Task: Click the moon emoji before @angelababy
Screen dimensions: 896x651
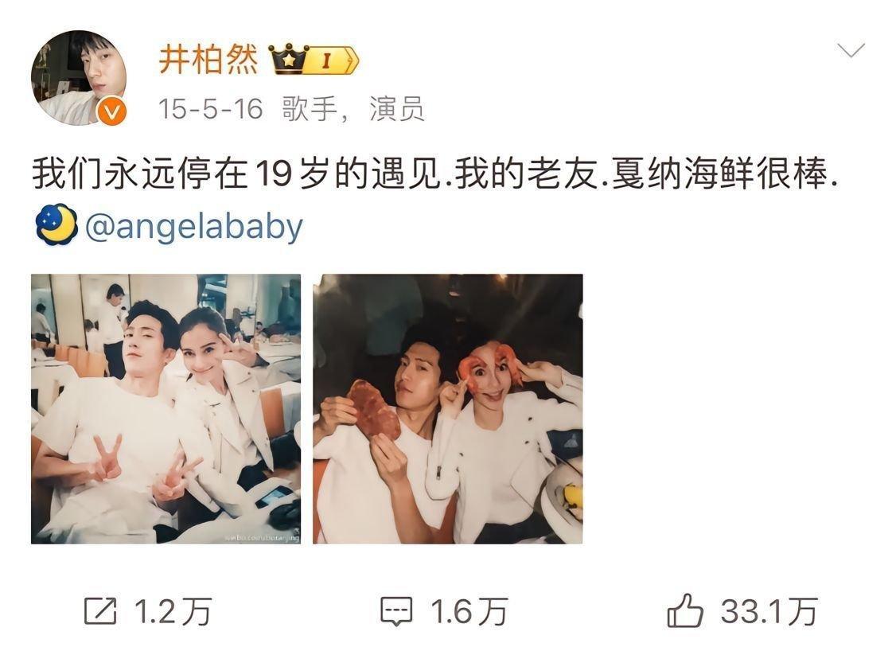Action: coord(56,224)
